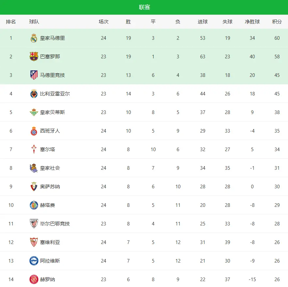Click the Getafe club crest
The width and height of the screenshot is (288, 287).
tap(34, 205)
